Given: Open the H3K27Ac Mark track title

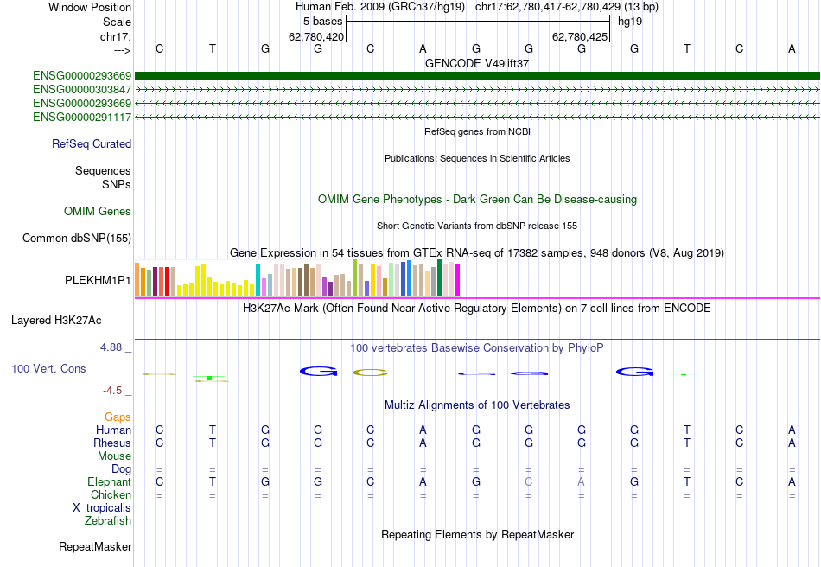Looking at the screenshot, I should [x=477, y=308].
